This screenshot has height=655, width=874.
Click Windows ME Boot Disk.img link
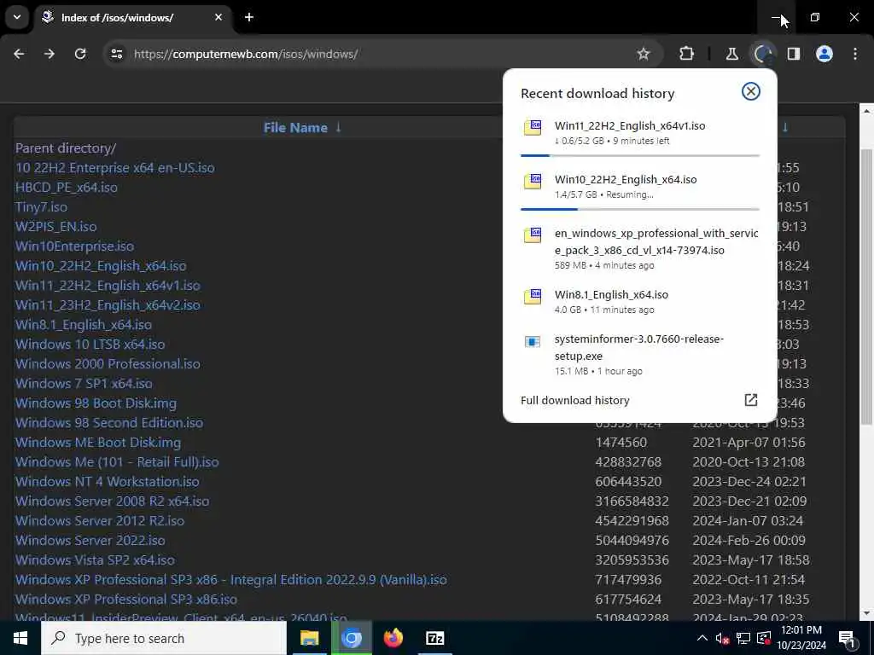[x=98, y=443]
